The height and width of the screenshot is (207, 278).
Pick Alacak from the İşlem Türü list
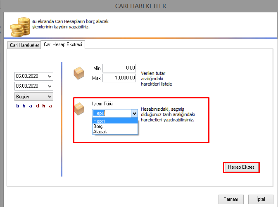[114, 132]
